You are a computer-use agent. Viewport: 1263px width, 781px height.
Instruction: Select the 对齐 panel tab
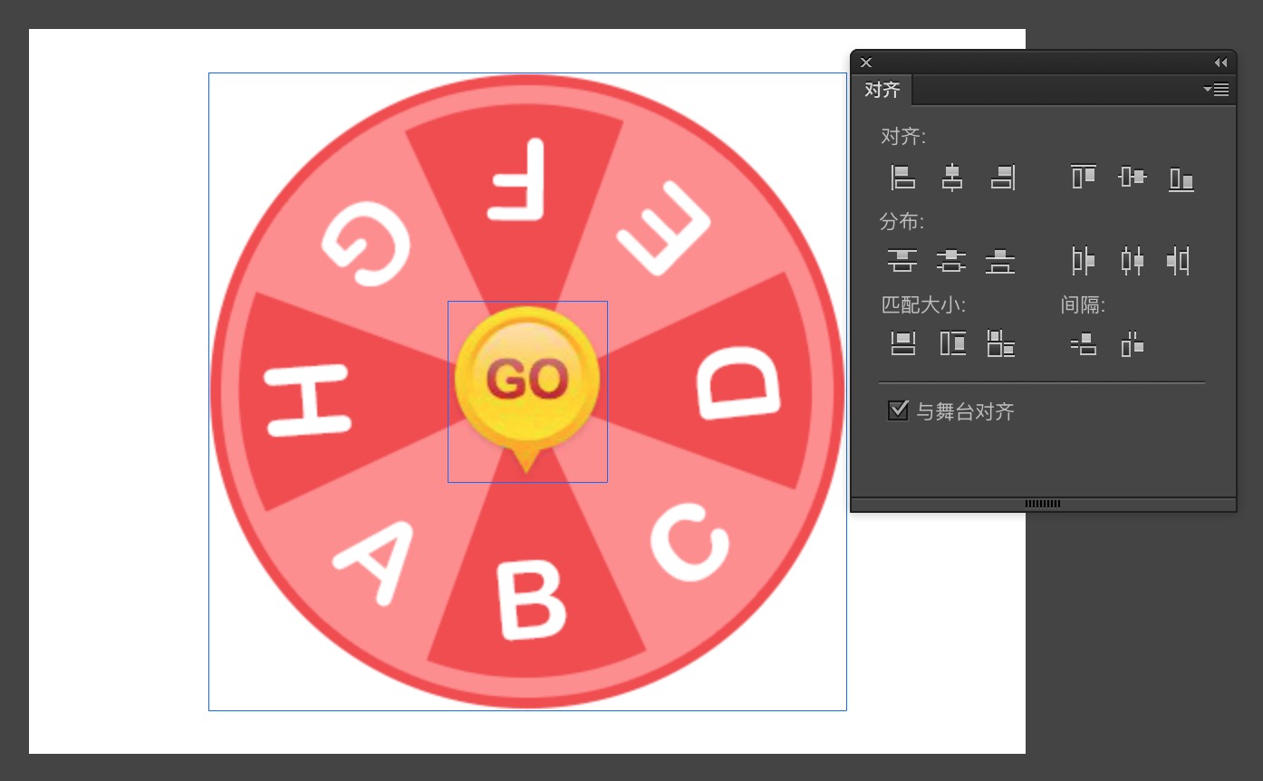tap(882, 91)
